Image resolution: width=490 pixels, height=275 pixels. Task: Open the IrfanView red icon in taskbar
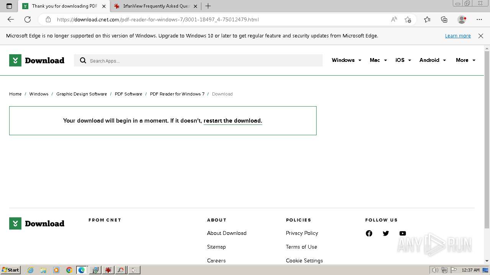click(x=108, y=270)
